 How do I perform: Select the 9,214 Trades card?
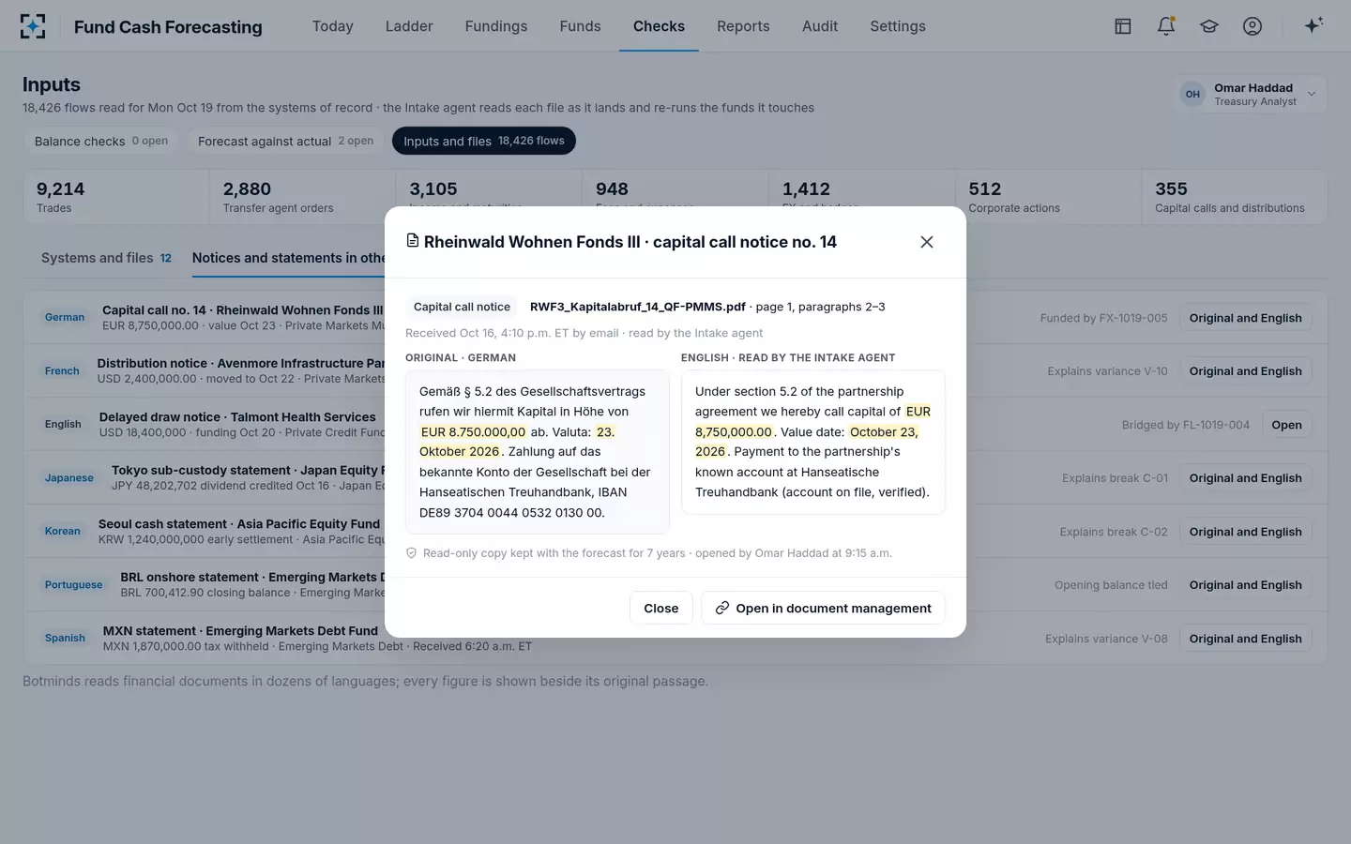pyautogui.click(x=116, y=197)
